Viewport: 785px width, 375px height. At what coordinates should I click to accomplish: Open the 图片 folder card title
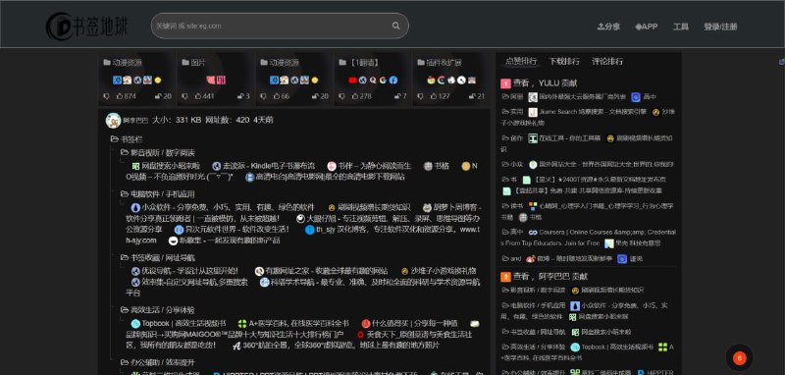[x=193, y=63]
